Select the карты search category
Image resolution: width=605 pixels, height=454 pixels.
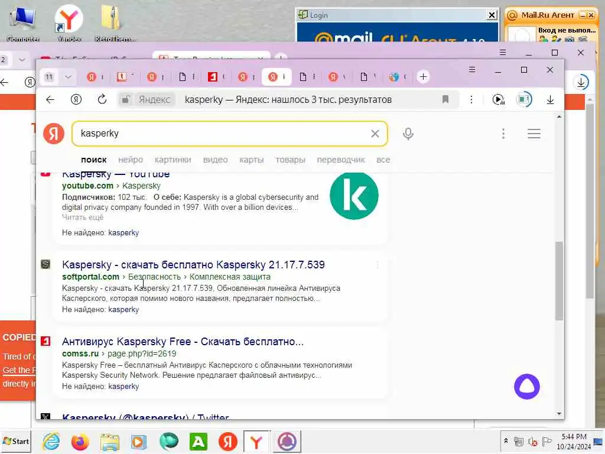252,160
